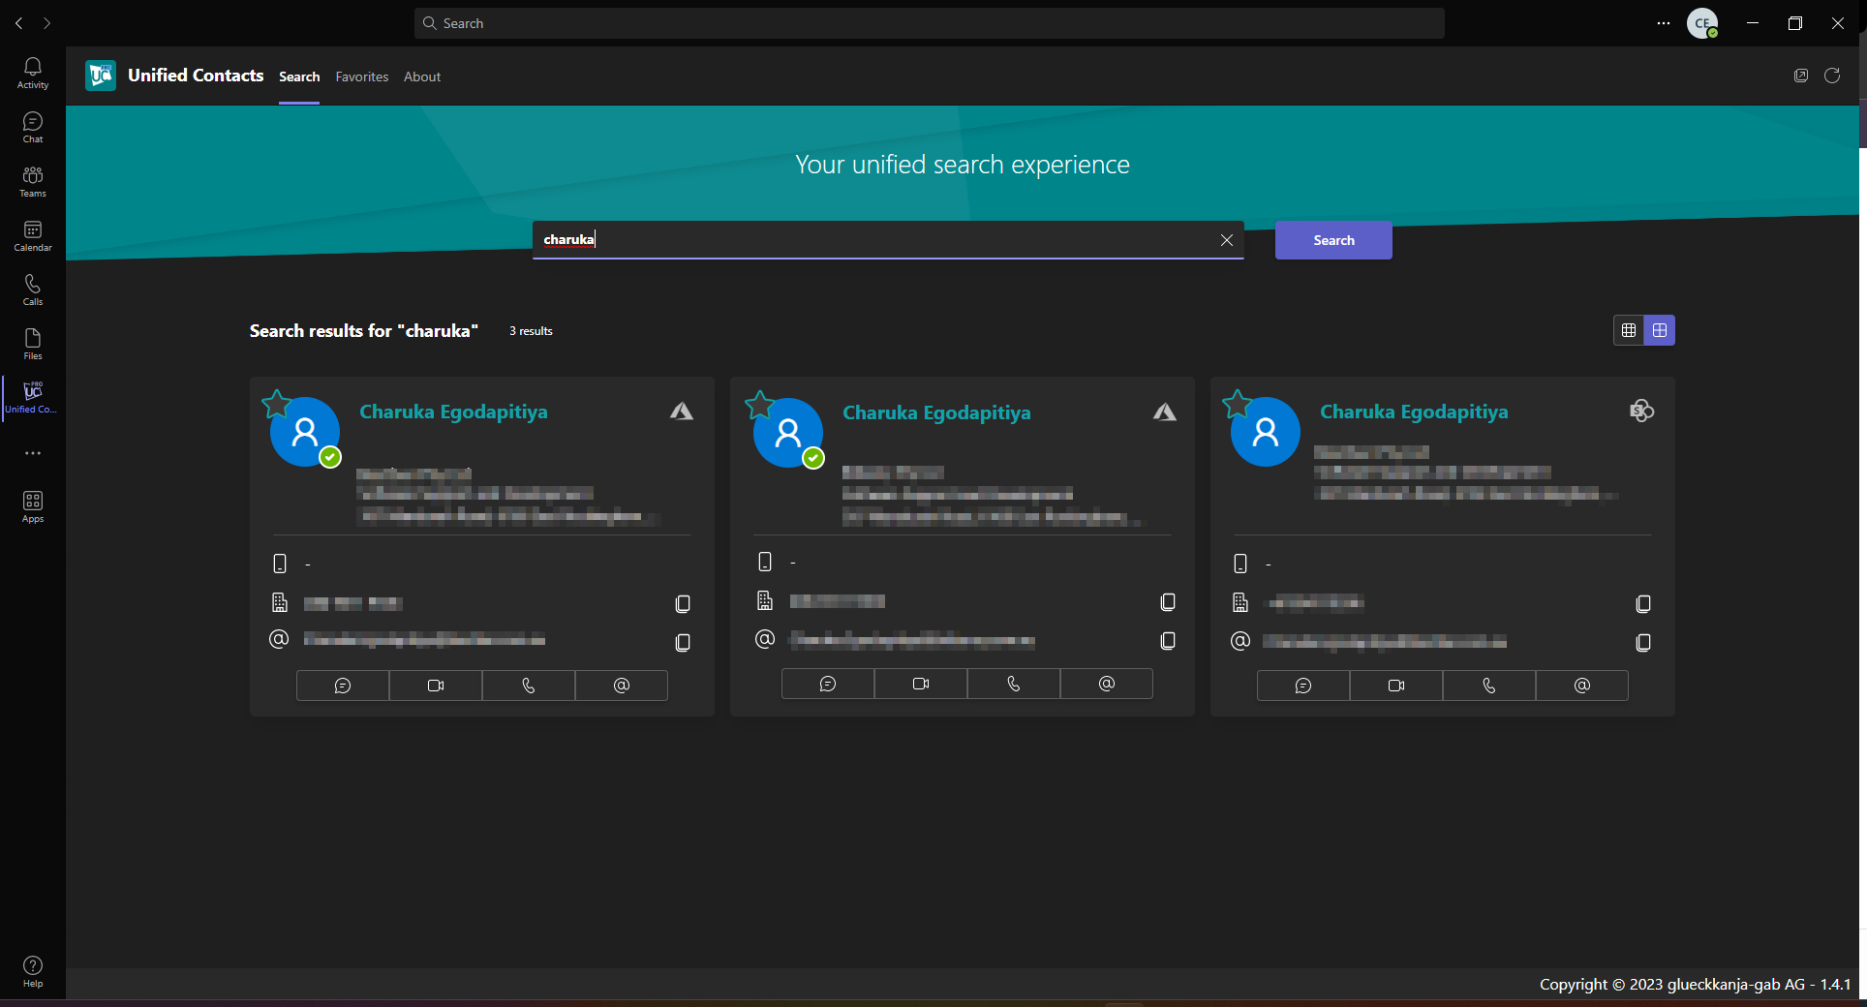The height and width of the screenshot is (1007, 1867).
Task: Open the Activity feed in sidebar
Action: 33,73
